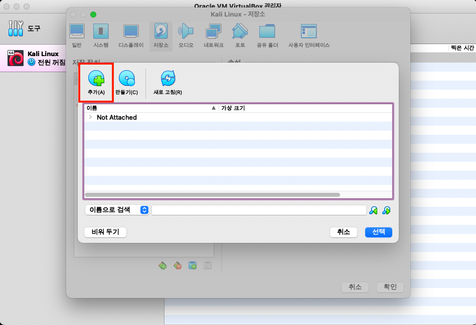Open the 공유 폴더 settings icon

tap(267, 32)
